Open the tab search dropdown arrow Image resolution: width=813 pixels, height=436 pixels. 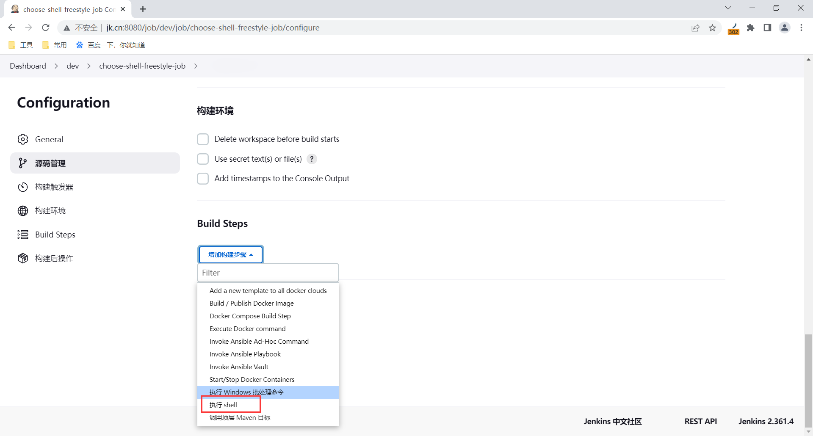tap(728, 8)
